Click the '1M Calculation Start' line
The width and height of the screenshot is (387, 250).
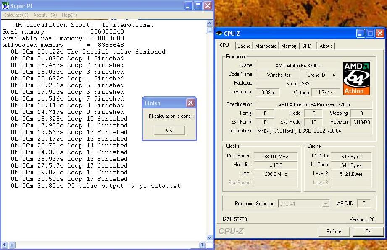tap(84, 25)
